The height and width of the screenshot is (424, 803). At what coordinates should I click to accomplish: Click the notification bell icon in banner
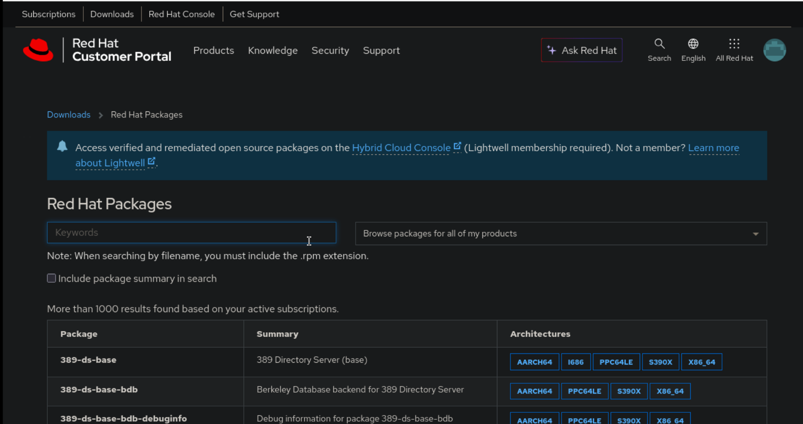[62, 146]
